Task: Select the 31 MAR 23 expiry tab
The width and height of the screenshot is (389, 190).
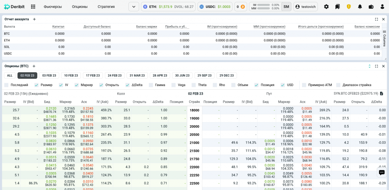Action: [137, 75]
